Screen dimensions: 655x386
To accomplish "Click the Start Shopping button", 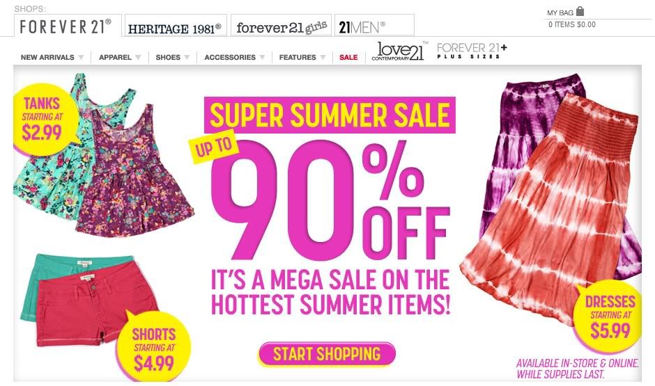I will pyautogui.click(x=327, y=354).
